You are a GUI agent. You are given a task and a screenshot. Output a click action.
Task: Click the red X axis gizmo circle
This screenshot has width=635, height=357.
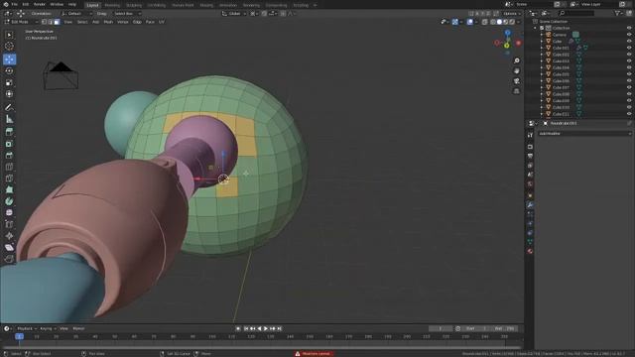(x=518, y=43)
